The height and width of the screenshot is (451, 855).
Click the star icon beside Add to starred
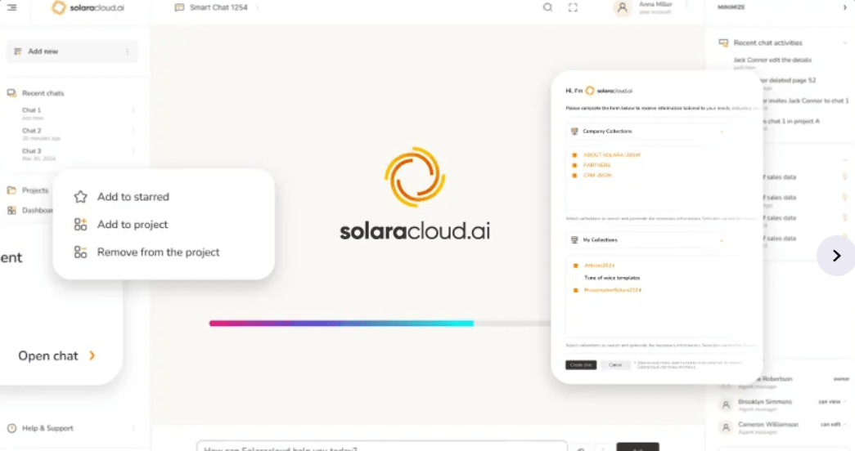(x=81, y=197)
